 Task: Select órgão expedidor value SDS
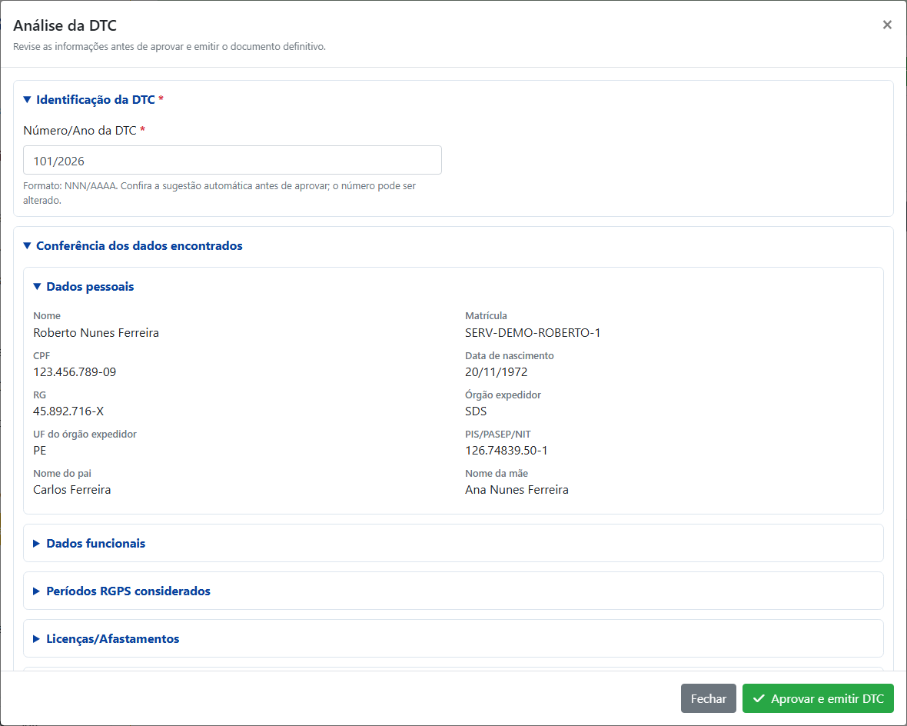coord(476,411)
